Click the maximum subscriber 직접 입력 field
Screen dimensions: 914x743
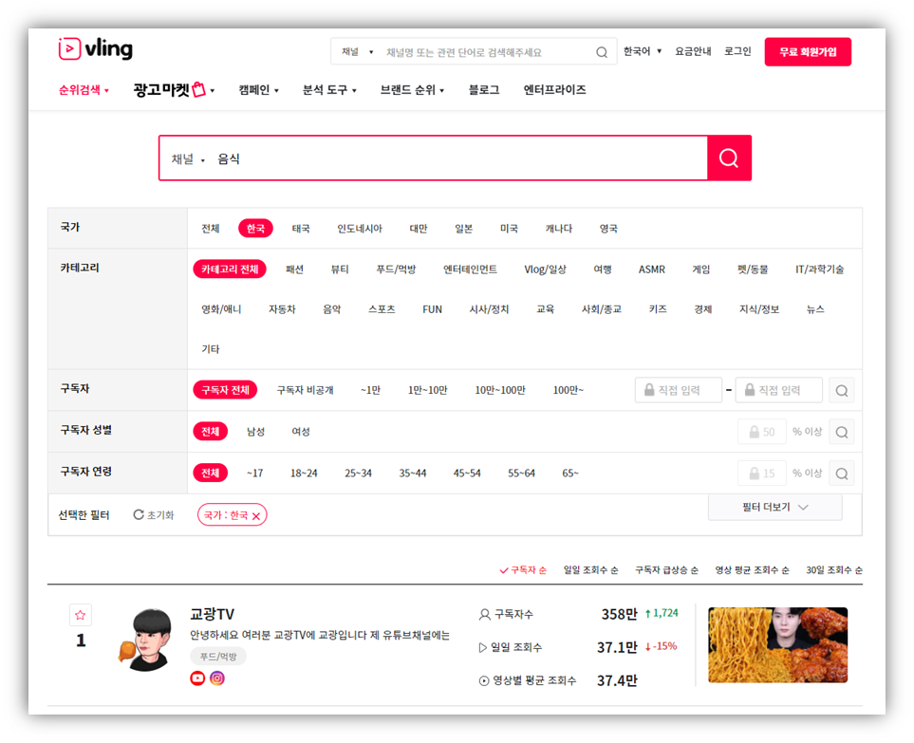779,390
